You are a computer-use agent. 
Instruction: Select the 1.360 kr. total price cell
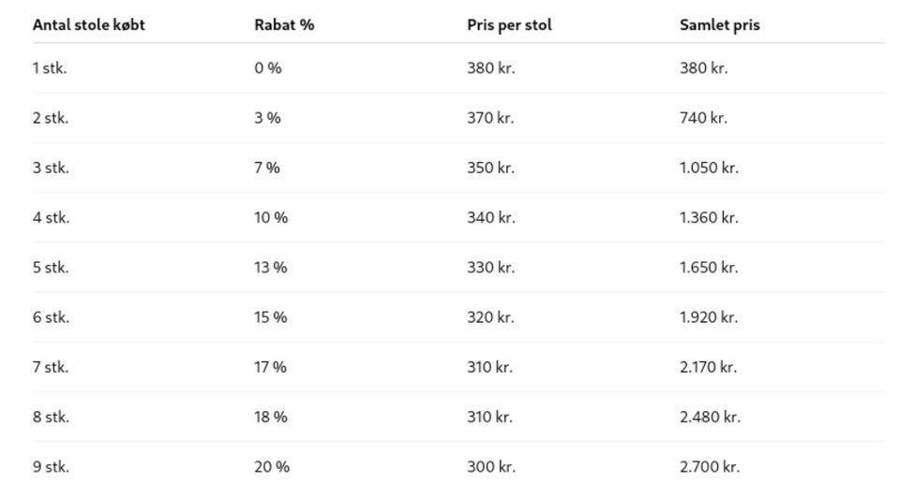[709, 218]
